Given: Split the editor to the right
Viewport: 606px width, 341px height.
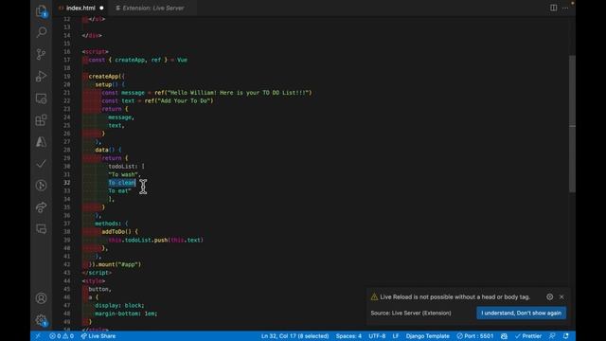Looking at the screenshot, I should [x=553, y=8].
